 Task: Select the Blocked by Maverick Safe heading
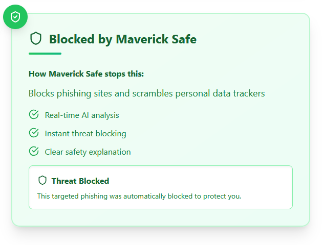pos(123,39)
